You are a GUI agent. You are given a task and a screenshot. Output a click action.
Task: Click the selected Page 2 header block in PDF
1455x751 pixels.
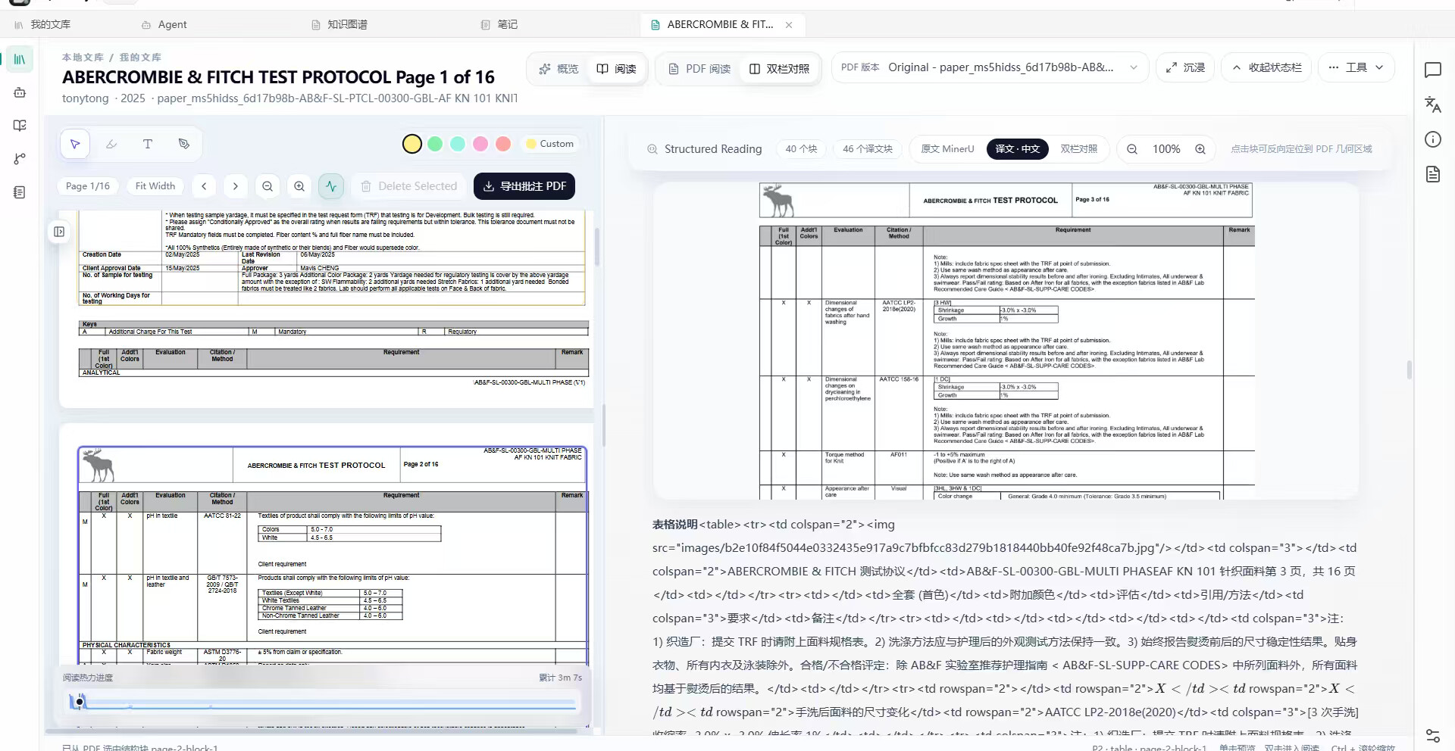click(332, 465)
